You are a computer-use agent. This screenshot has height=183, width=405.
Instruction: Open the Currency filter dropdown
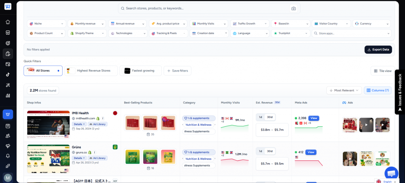tap(371, 23)
